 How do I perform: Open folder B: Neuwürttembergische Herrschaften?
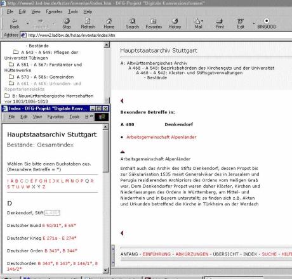click(7, 96)
